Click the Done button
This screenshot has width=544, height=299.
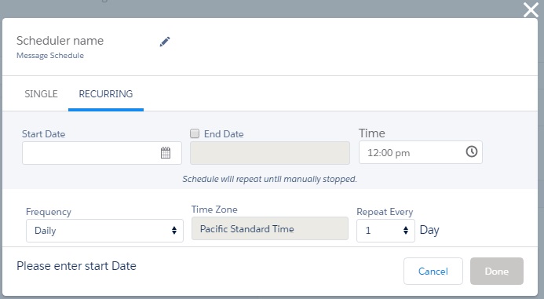pyautogui.click(x=497, y=271)
